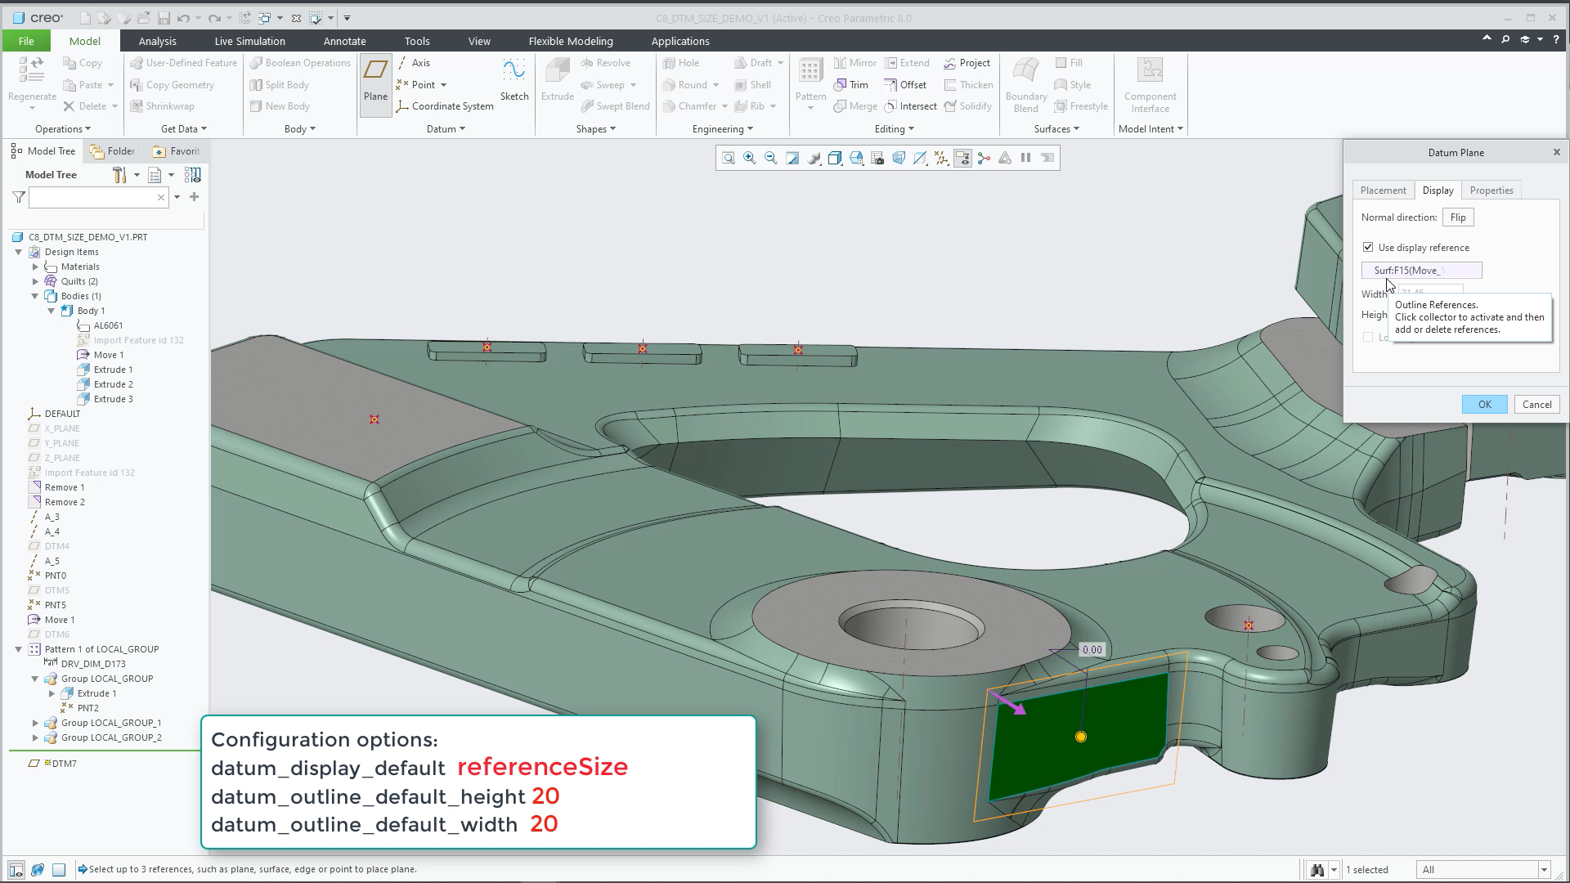Click the Pause Simulation icon
Image resolution: width=1570 pixels, height=883 pixels.
[x=1025, y=158]
